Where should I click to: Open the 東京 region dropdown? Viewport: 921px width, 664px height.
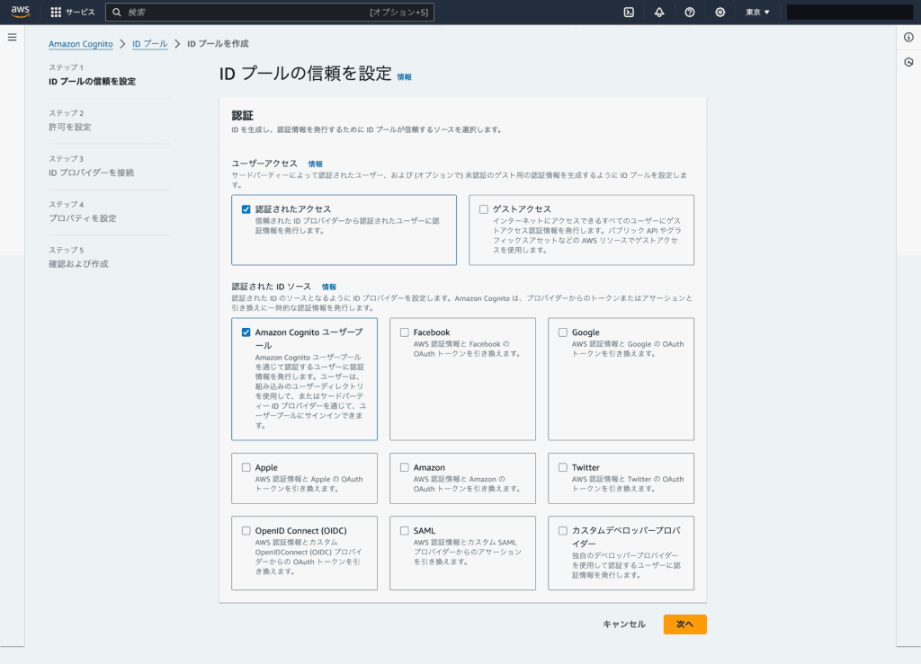click(x=757, y=13)
